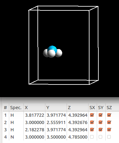119x143 pixels.
Task: Click the SY column header
Action: 101,108
